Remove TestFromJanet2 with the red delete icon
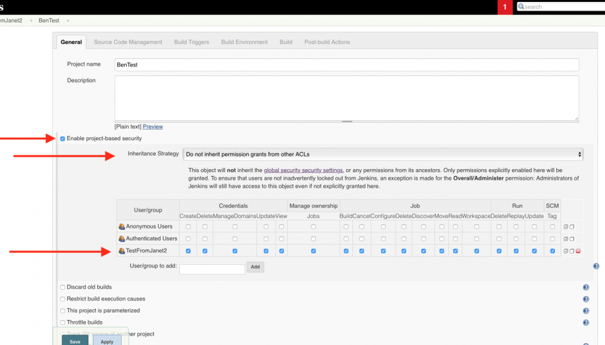The image size is (605, 345). [x=578, y=251]
